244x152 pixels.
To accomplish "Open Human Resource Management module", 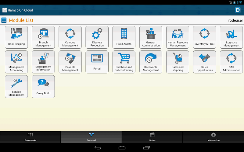I will point(178,37).
